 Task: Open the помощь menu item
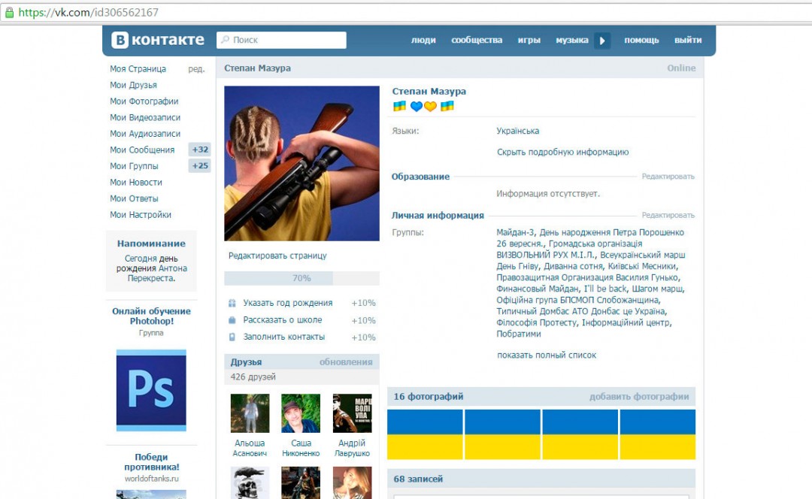[x=641, y=39]
